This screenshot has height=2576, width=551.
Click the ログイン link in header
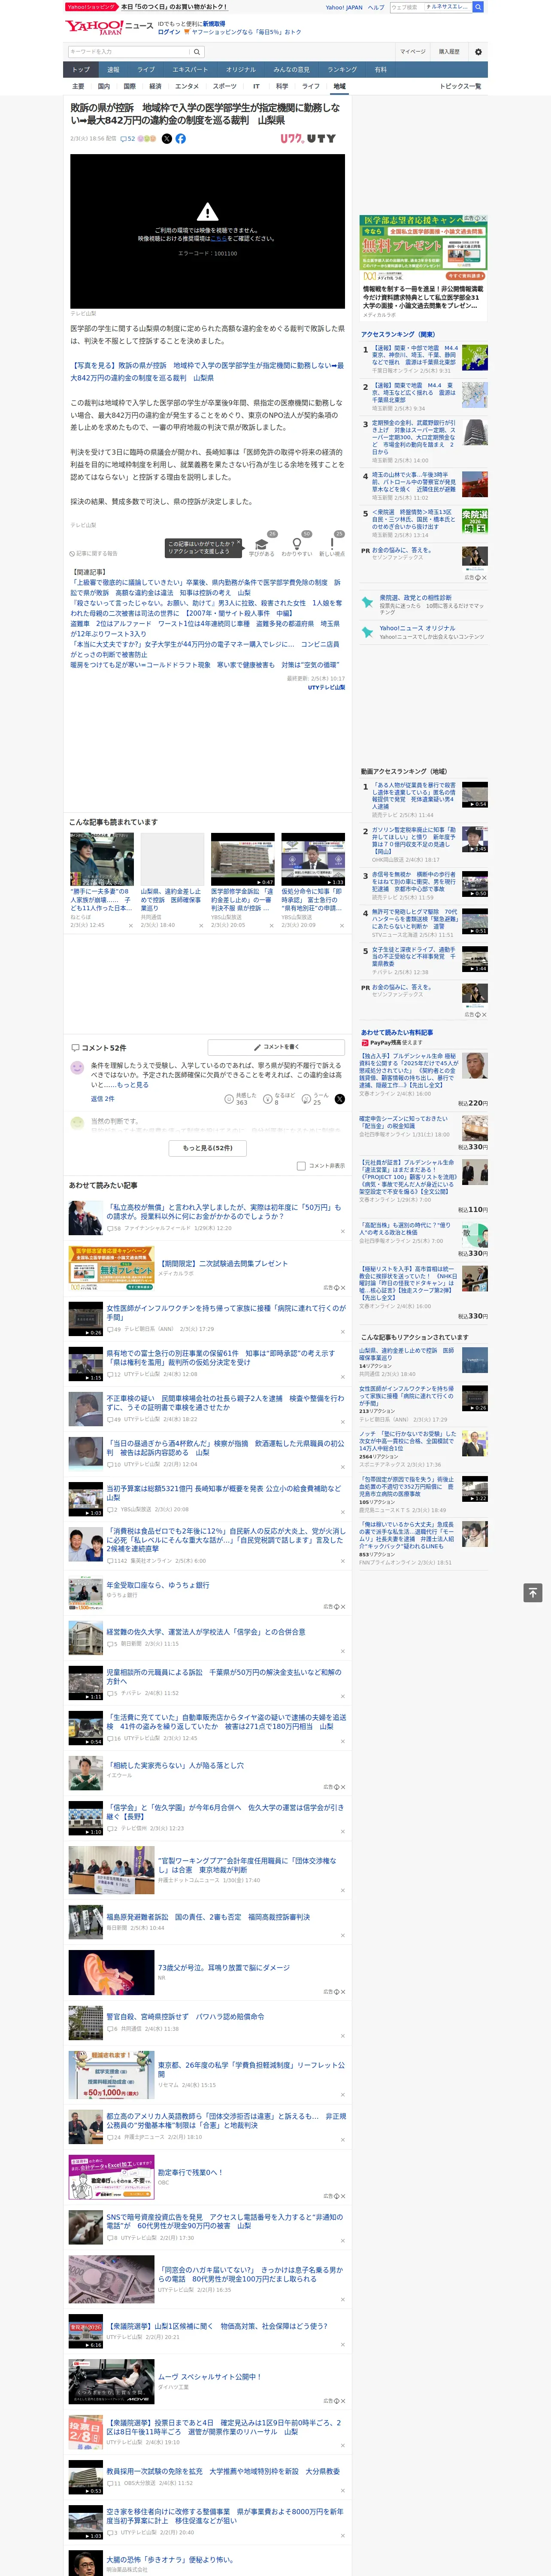(169, 32)
